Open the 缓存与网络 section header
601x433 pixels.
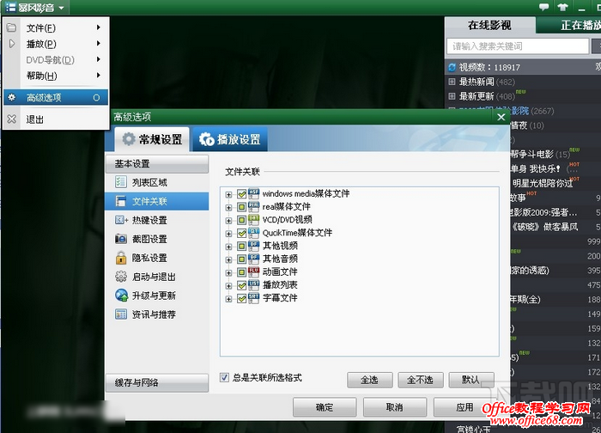(157, 382)
